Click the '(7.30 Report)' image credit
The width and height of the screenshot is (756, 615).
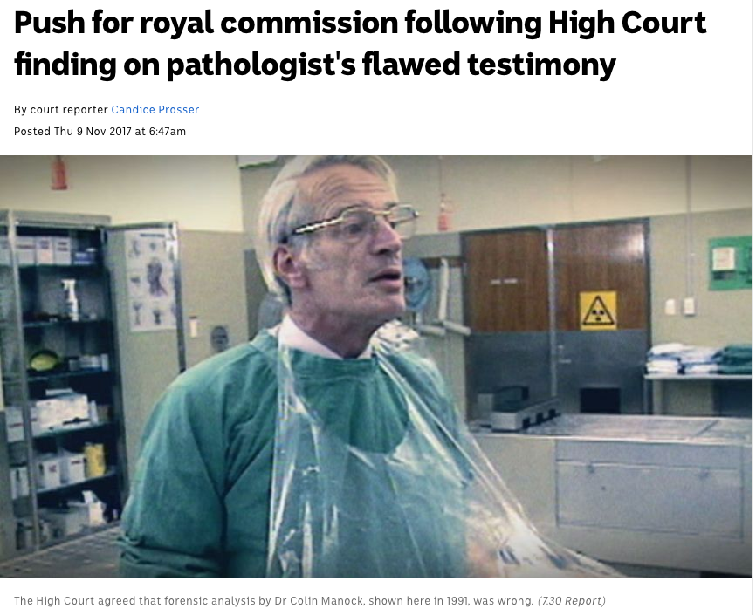coord(571,601)
